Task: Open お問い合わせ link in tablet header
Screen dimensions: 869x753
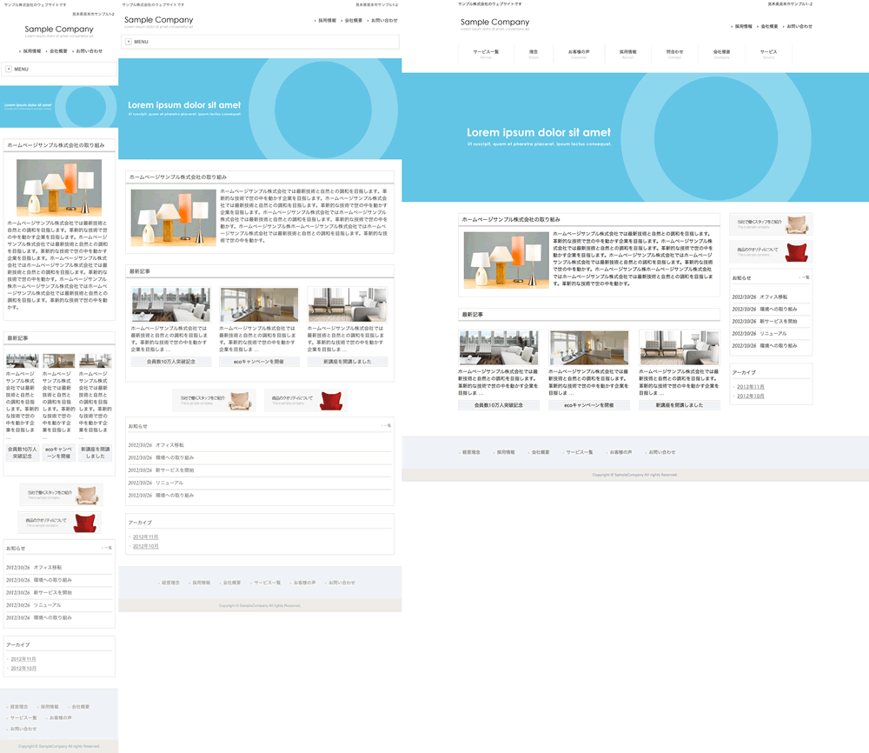Action: [384, 21]
